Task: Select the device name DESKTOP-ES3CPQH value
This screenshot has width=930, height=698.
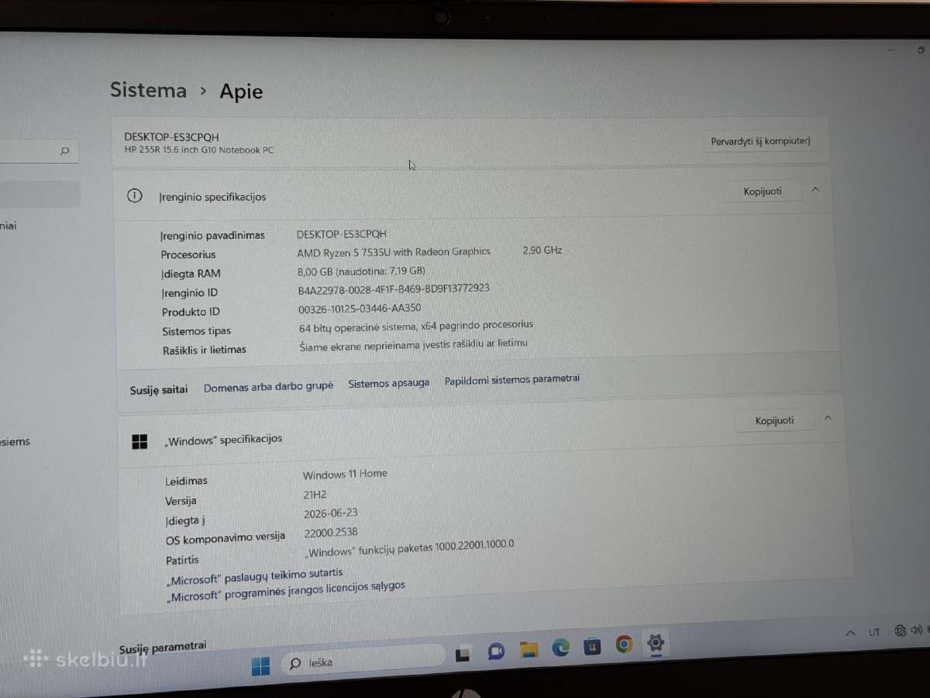Action: coord(342,233)
